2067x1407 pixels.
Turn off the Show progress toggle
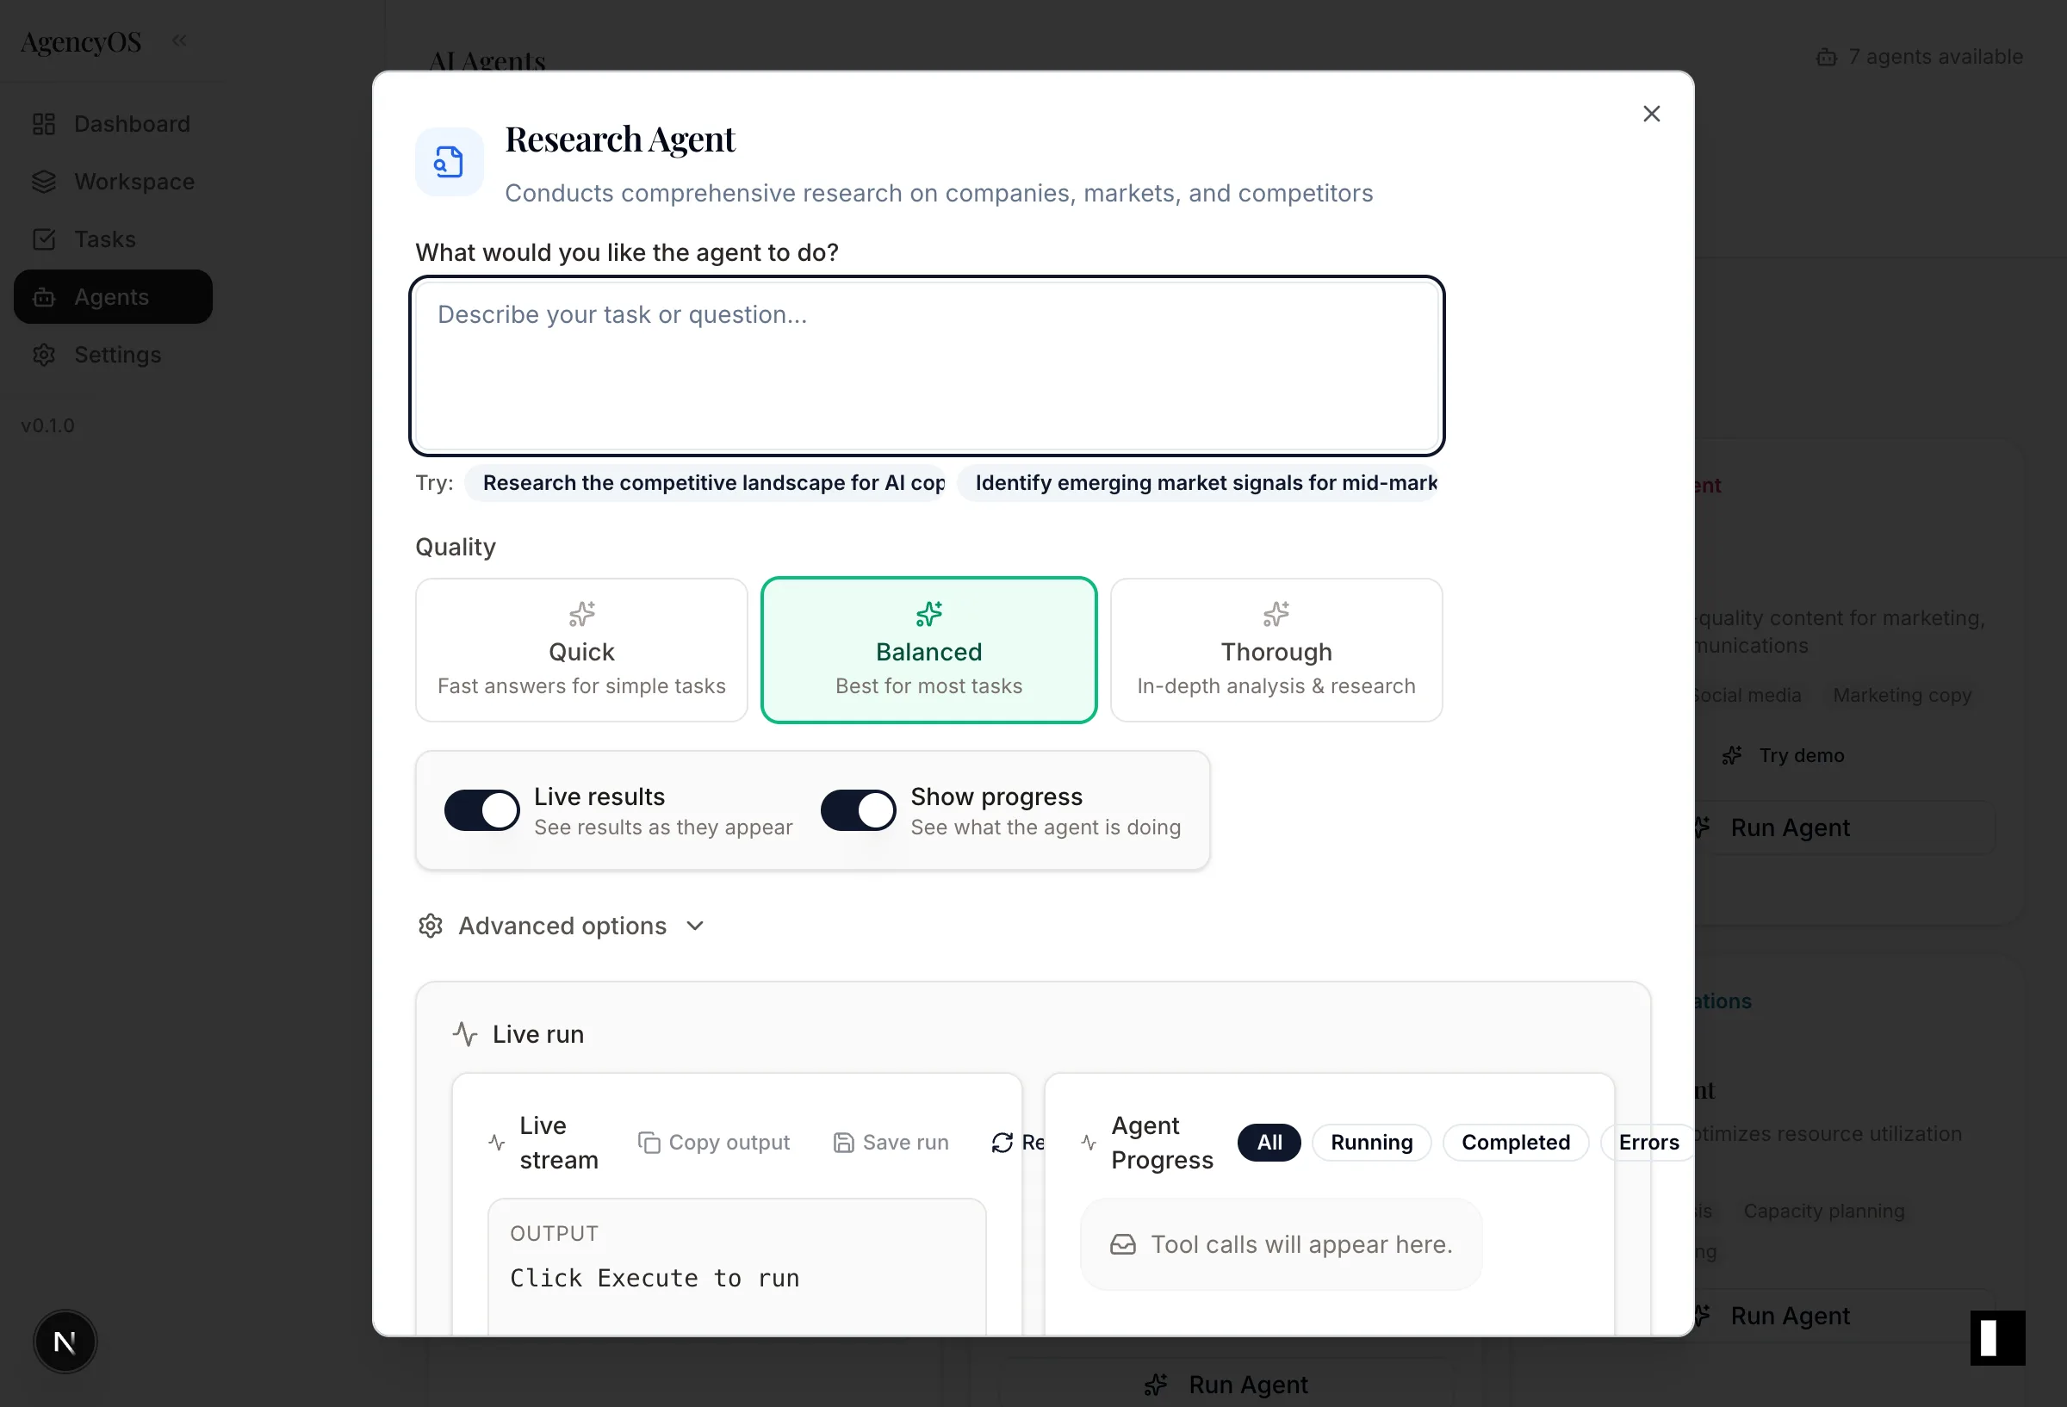point(858,809)
